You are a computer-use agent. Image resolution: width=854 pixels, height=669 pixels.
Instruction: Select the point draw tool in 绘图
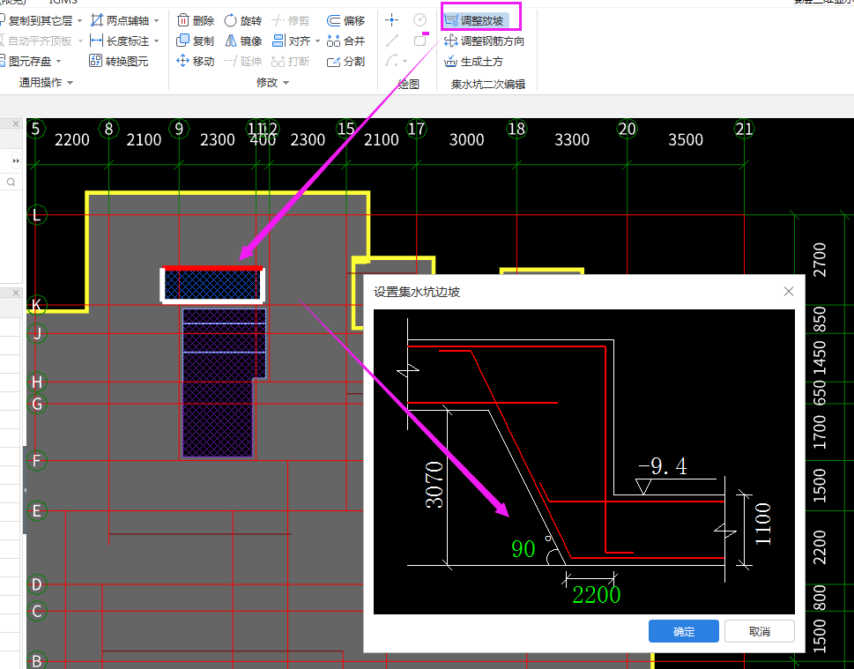point(391,20)
